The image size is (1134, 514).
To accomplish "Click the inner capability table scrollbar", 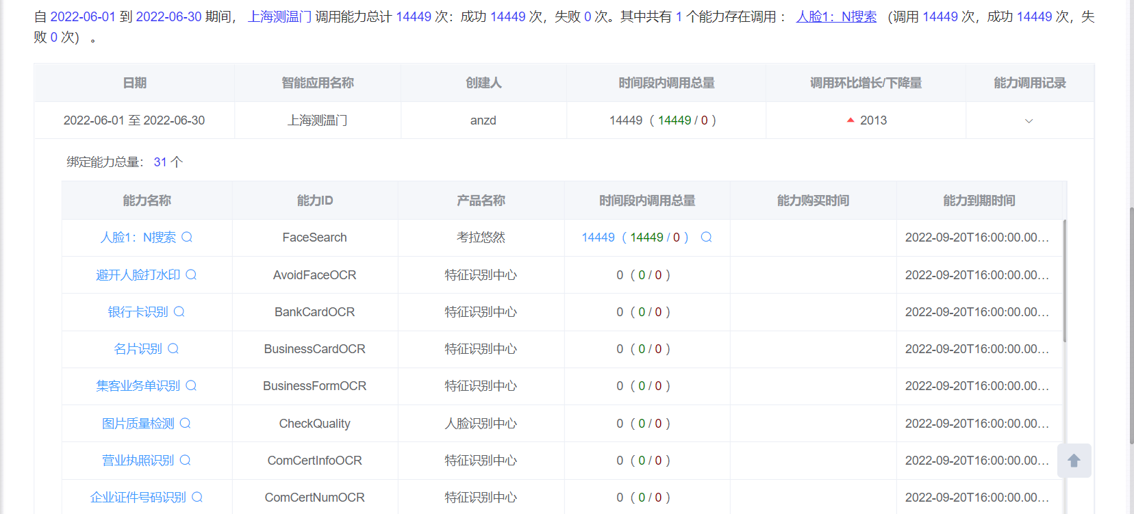I will point(1065,281).
